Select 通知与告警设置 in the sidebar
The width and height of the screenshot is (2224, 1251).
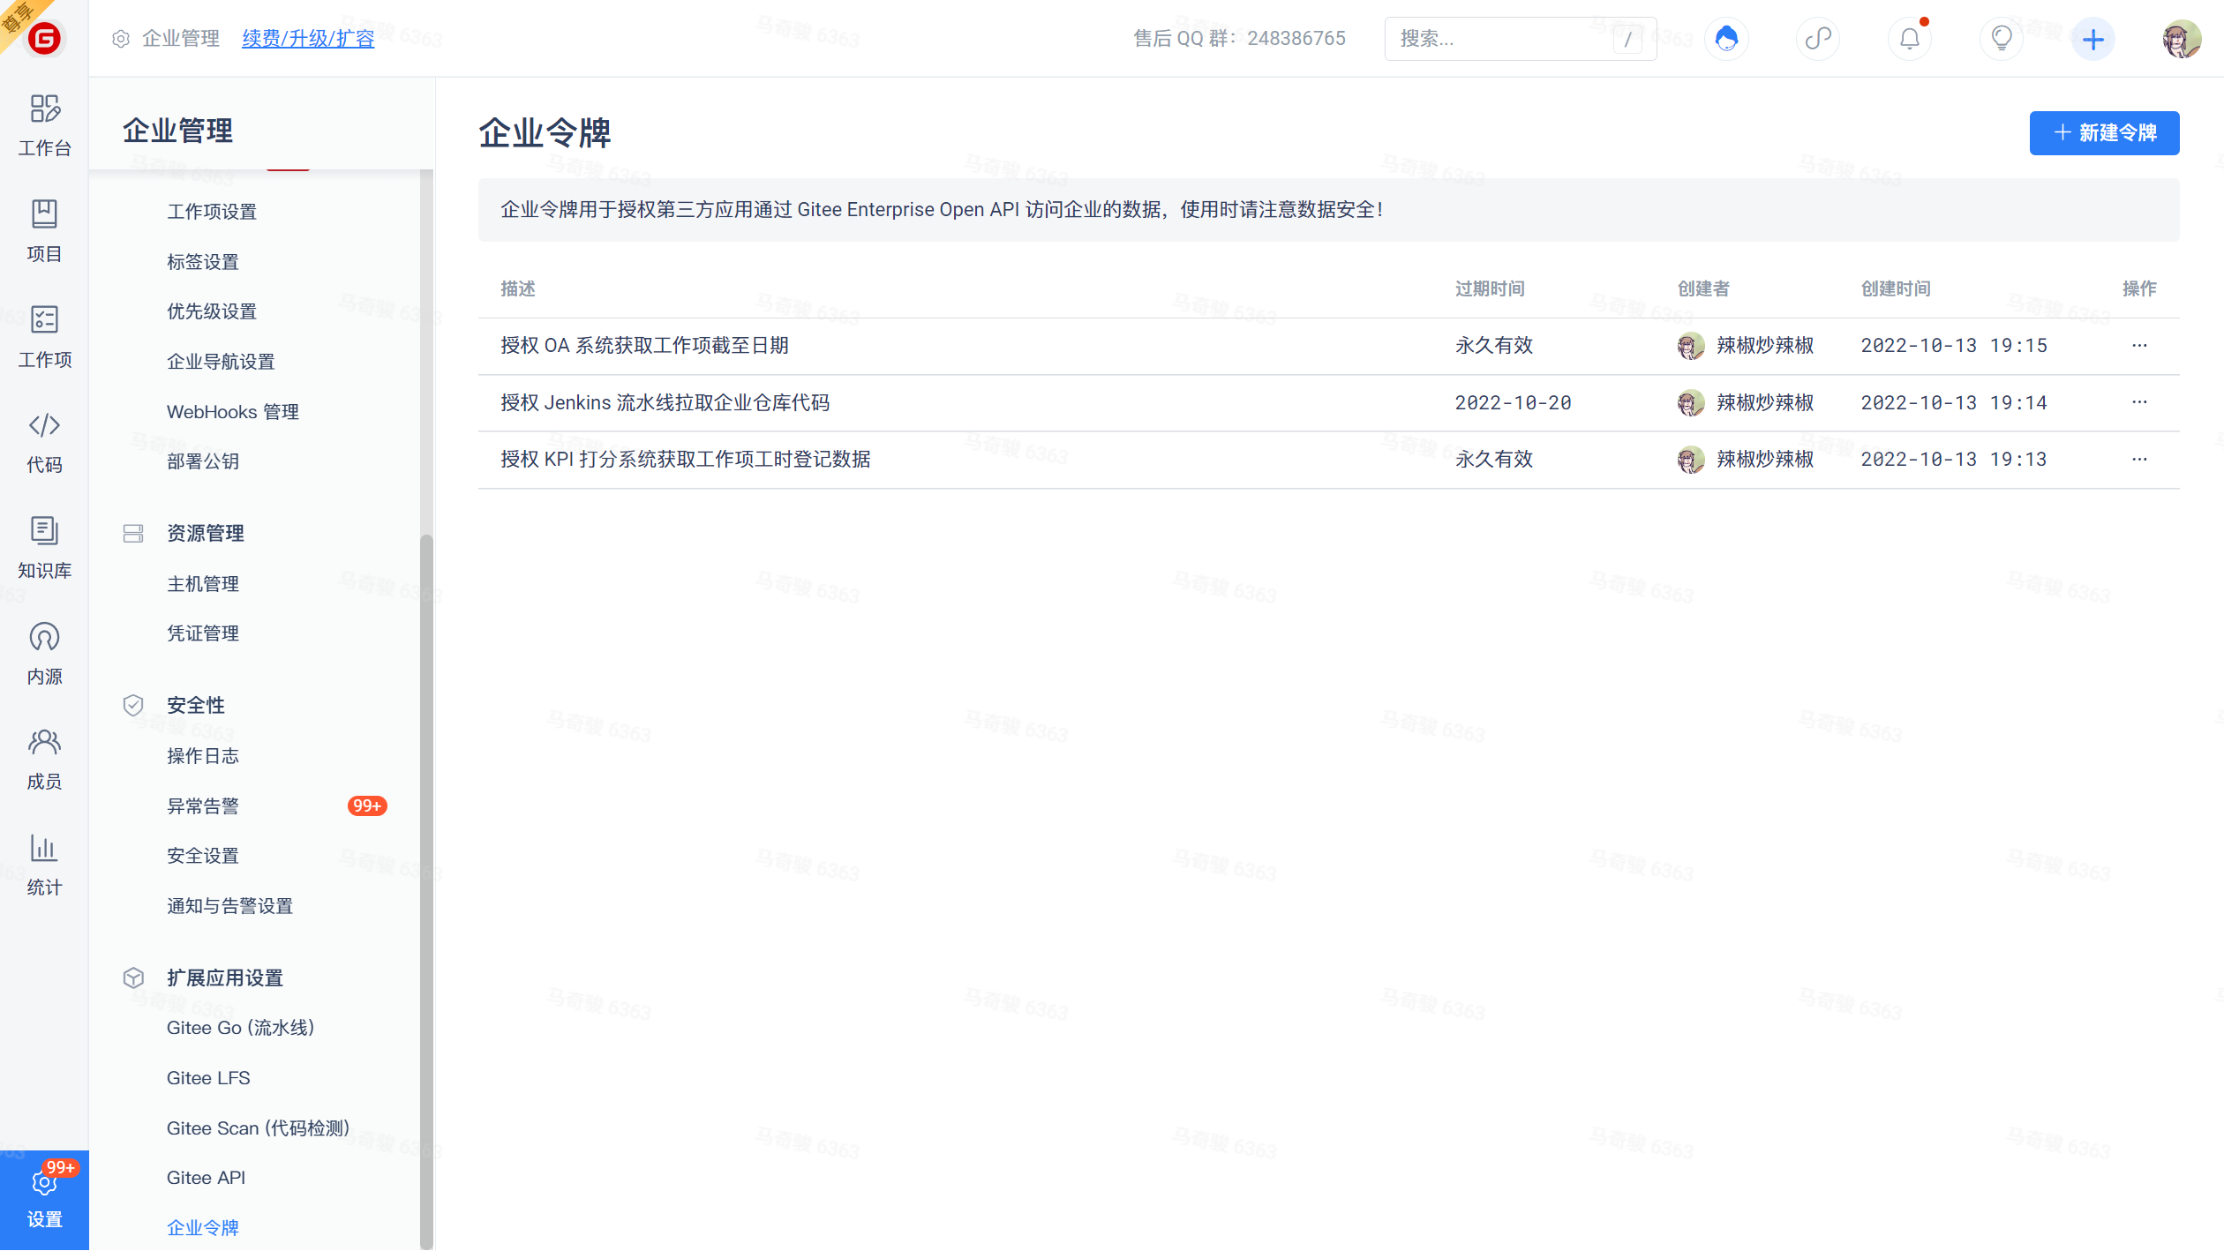pos(229,906)
